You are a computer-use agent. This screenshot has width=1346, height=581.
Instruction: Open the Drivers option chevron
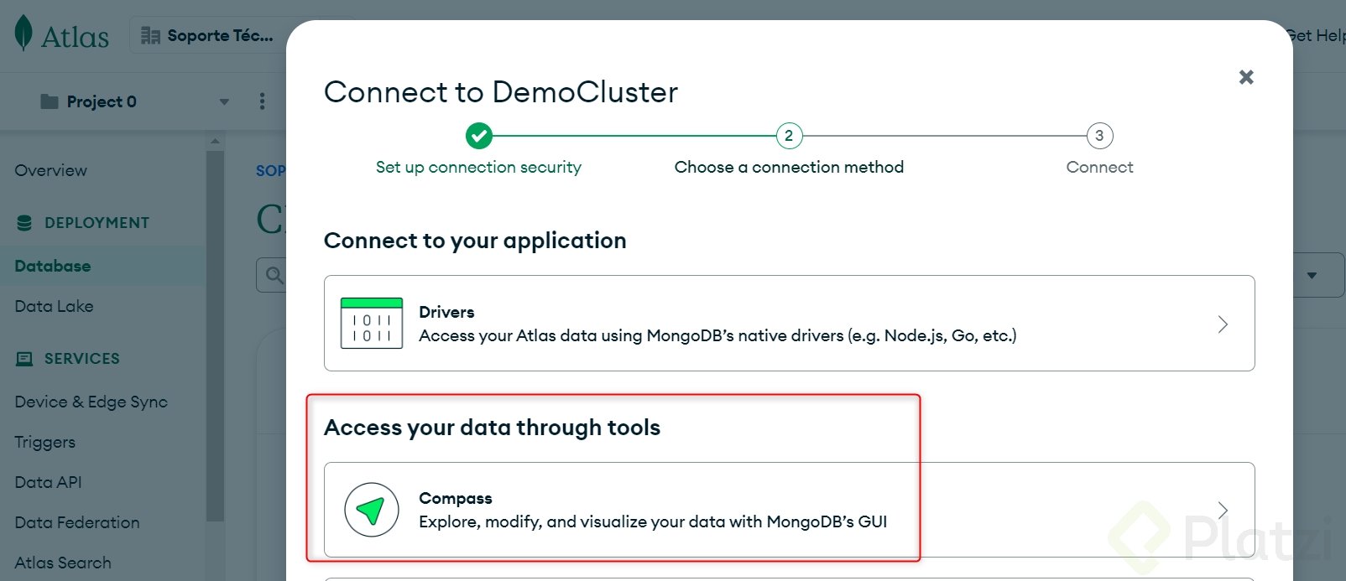[1223, 324]
